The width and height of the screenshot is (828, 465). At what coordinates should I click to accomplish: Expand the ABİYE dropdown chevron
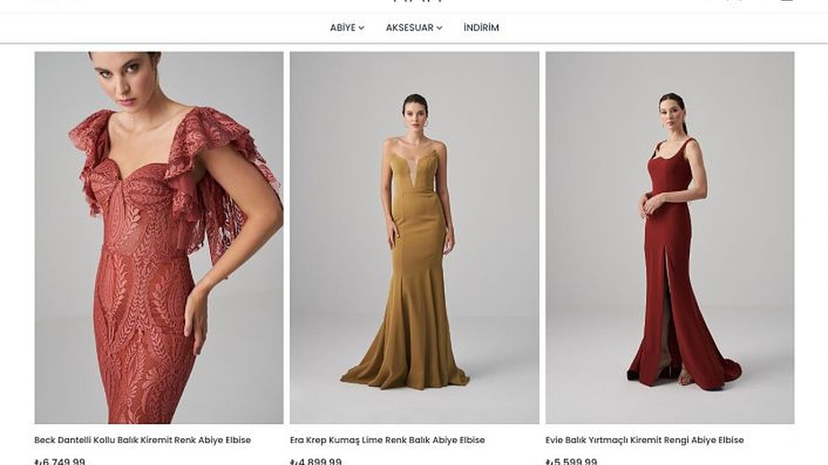(362, 28)
